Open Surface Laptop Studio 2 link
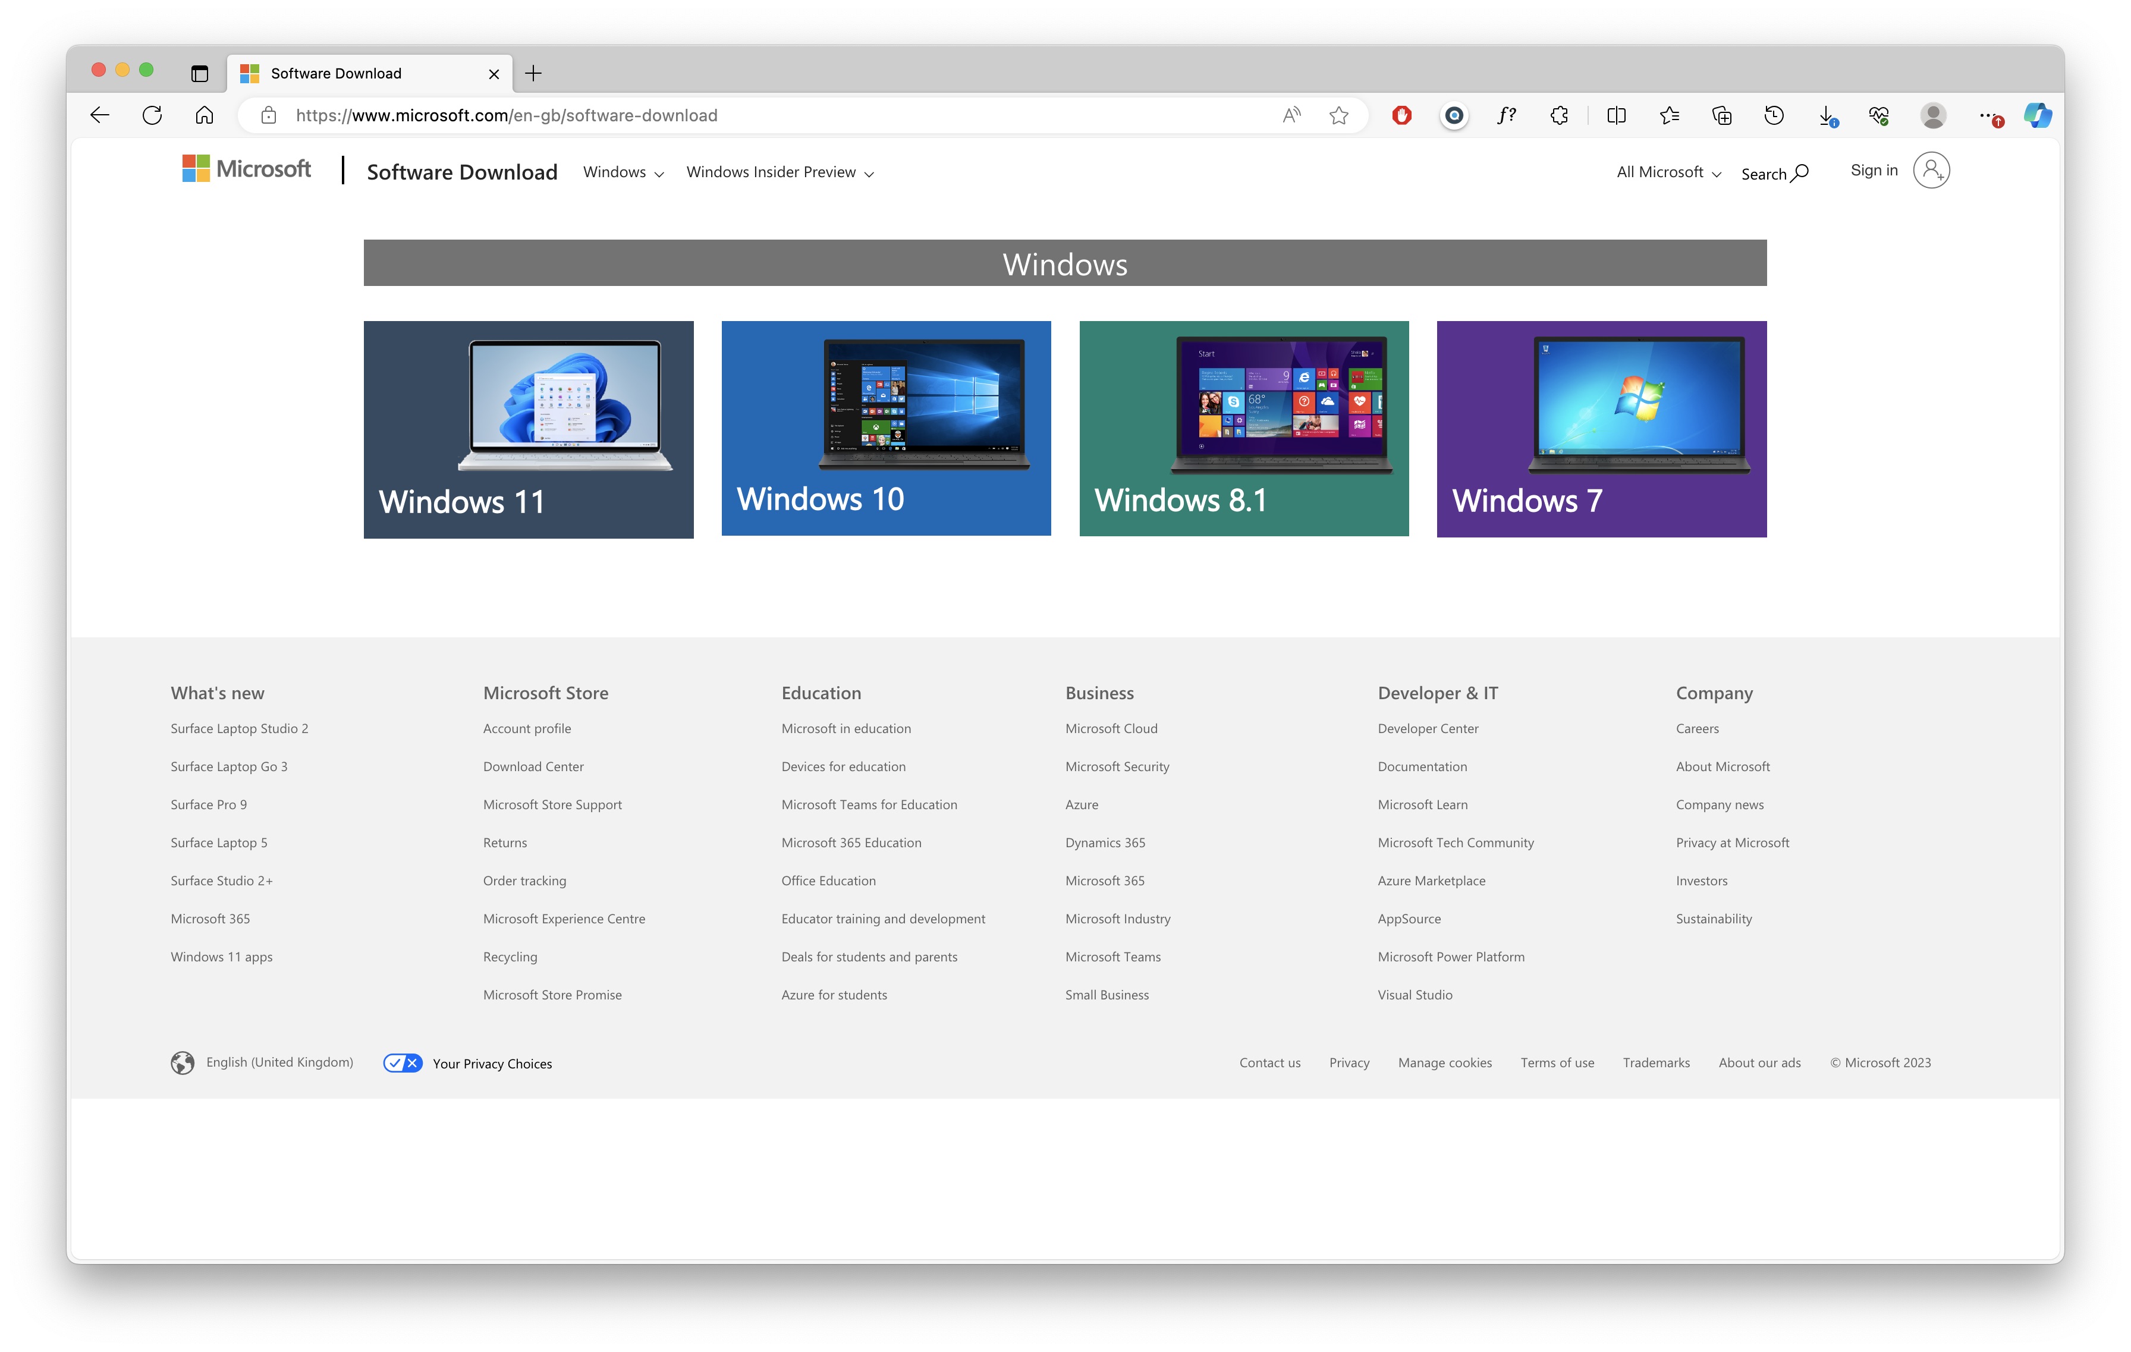2131x1352 pixels. tap(239, 728)
